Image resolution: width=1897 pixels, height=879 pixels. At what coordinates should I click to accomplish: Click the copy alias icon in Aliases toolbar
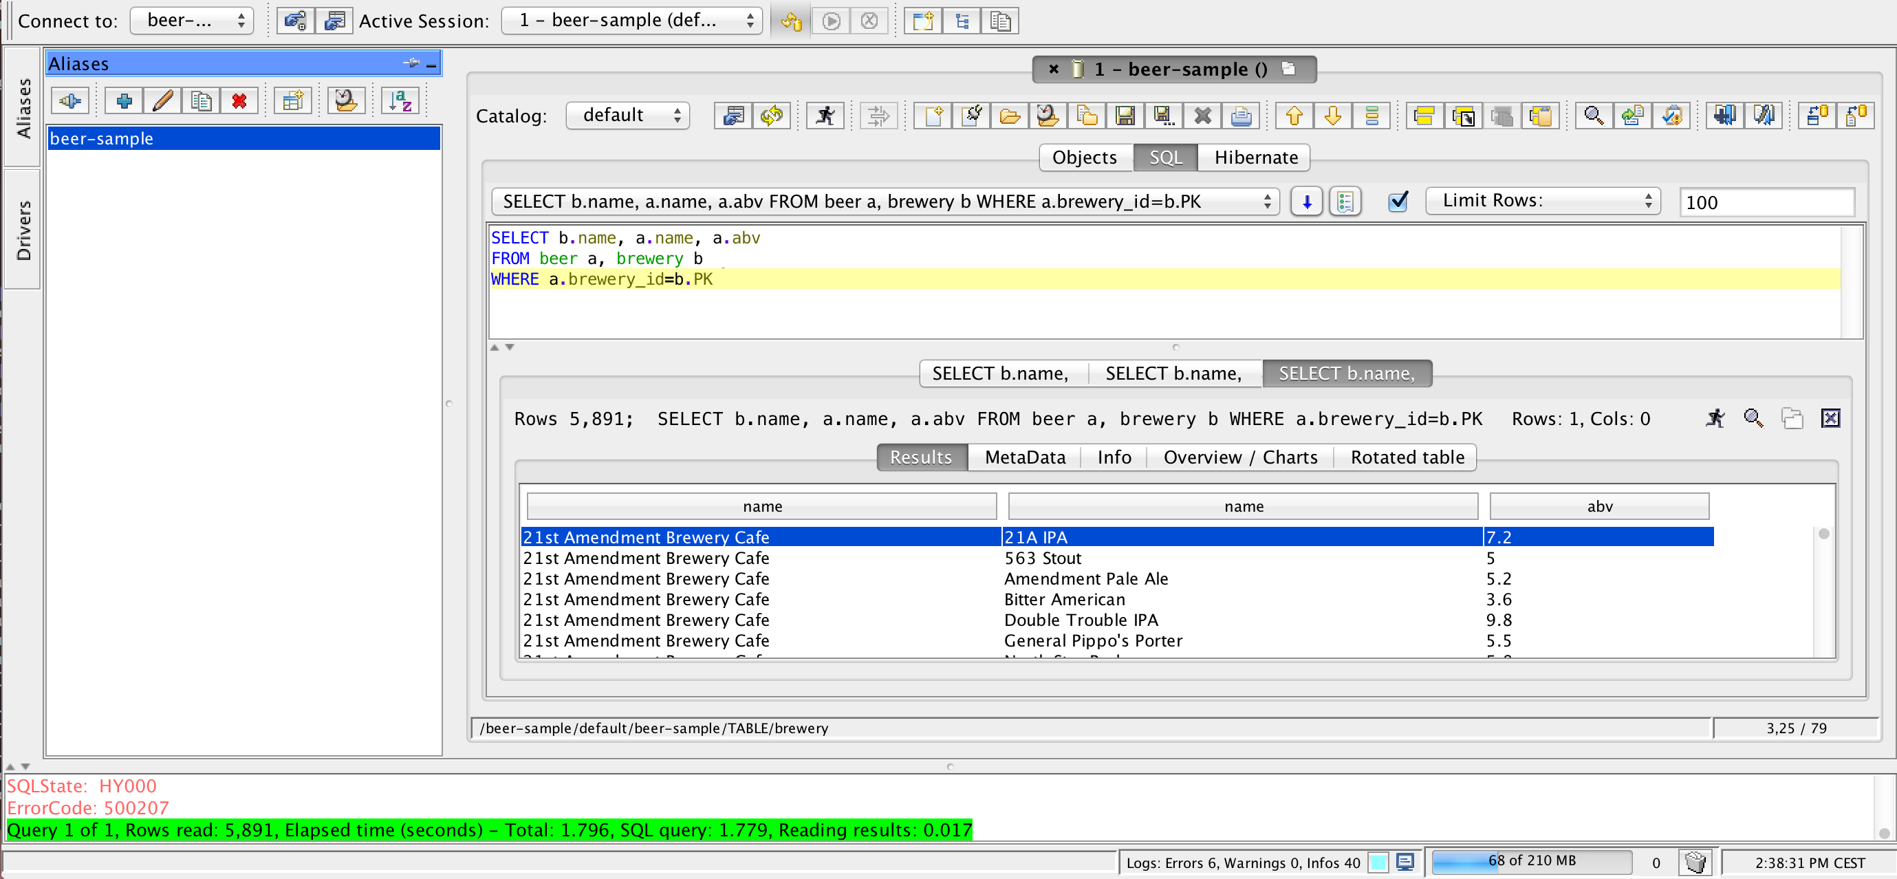pyautogui.click(x=201, y=101)
